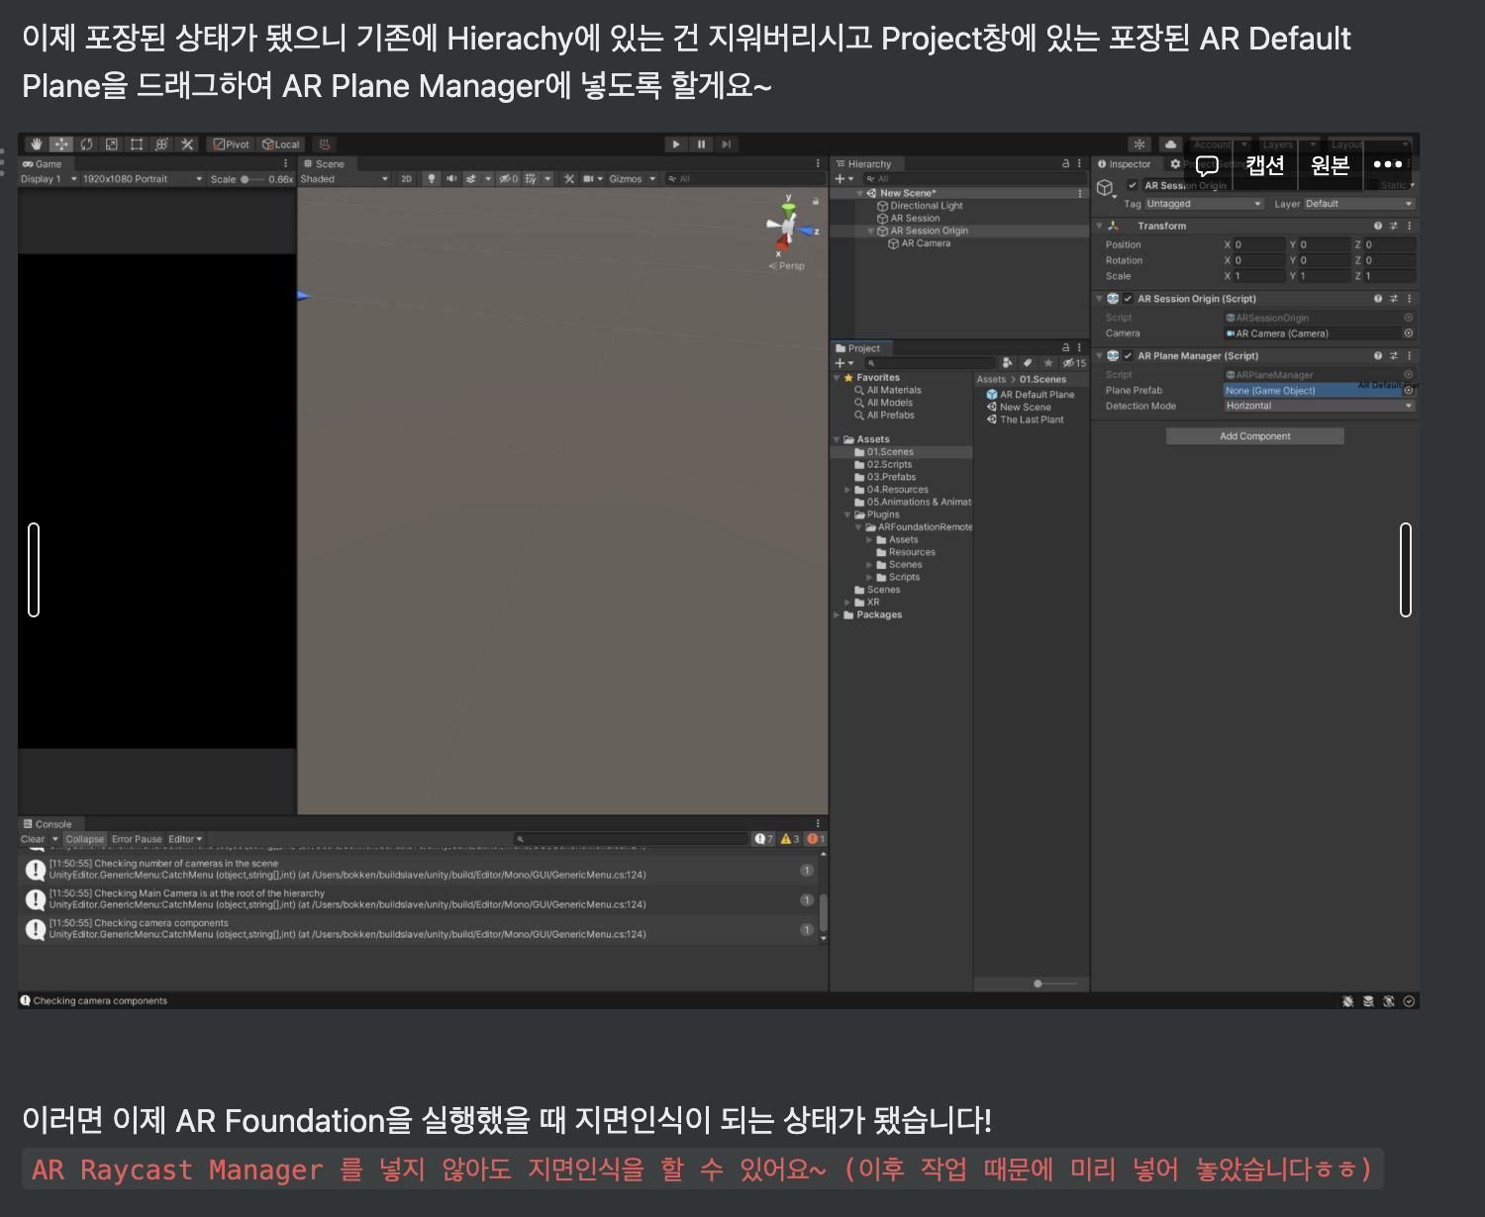Collapse AR Session Origin in Hierarchy
Viewport: 1485px width, 1217px height.
coord(871,232)
